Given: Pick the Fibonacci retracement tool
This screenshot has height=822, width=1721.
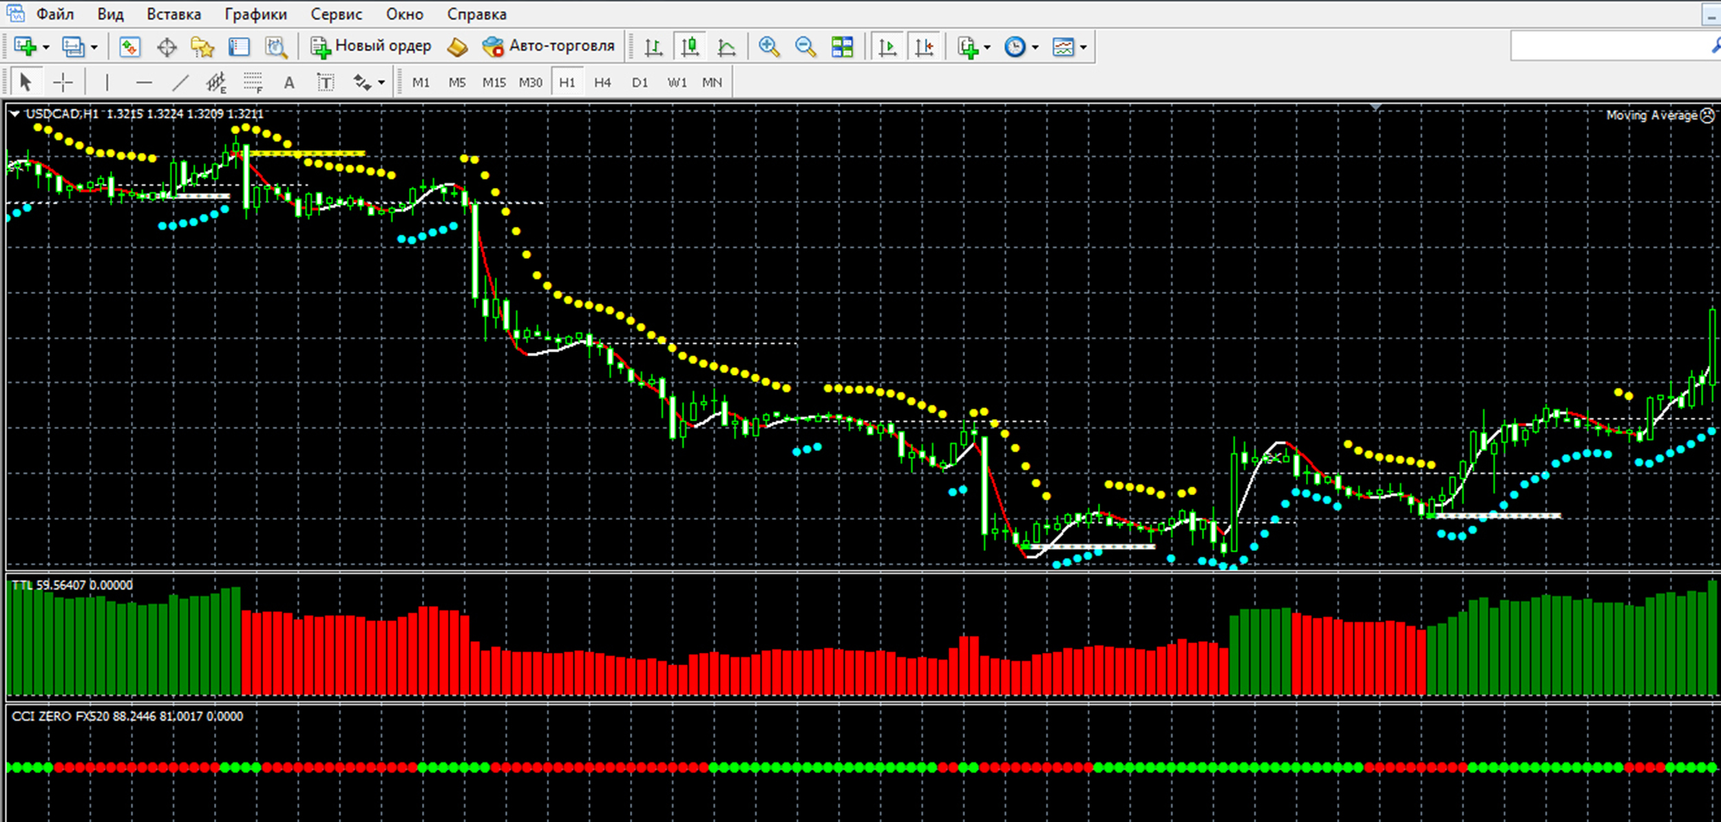Looking at the screenshot, I should click(253, 83).
